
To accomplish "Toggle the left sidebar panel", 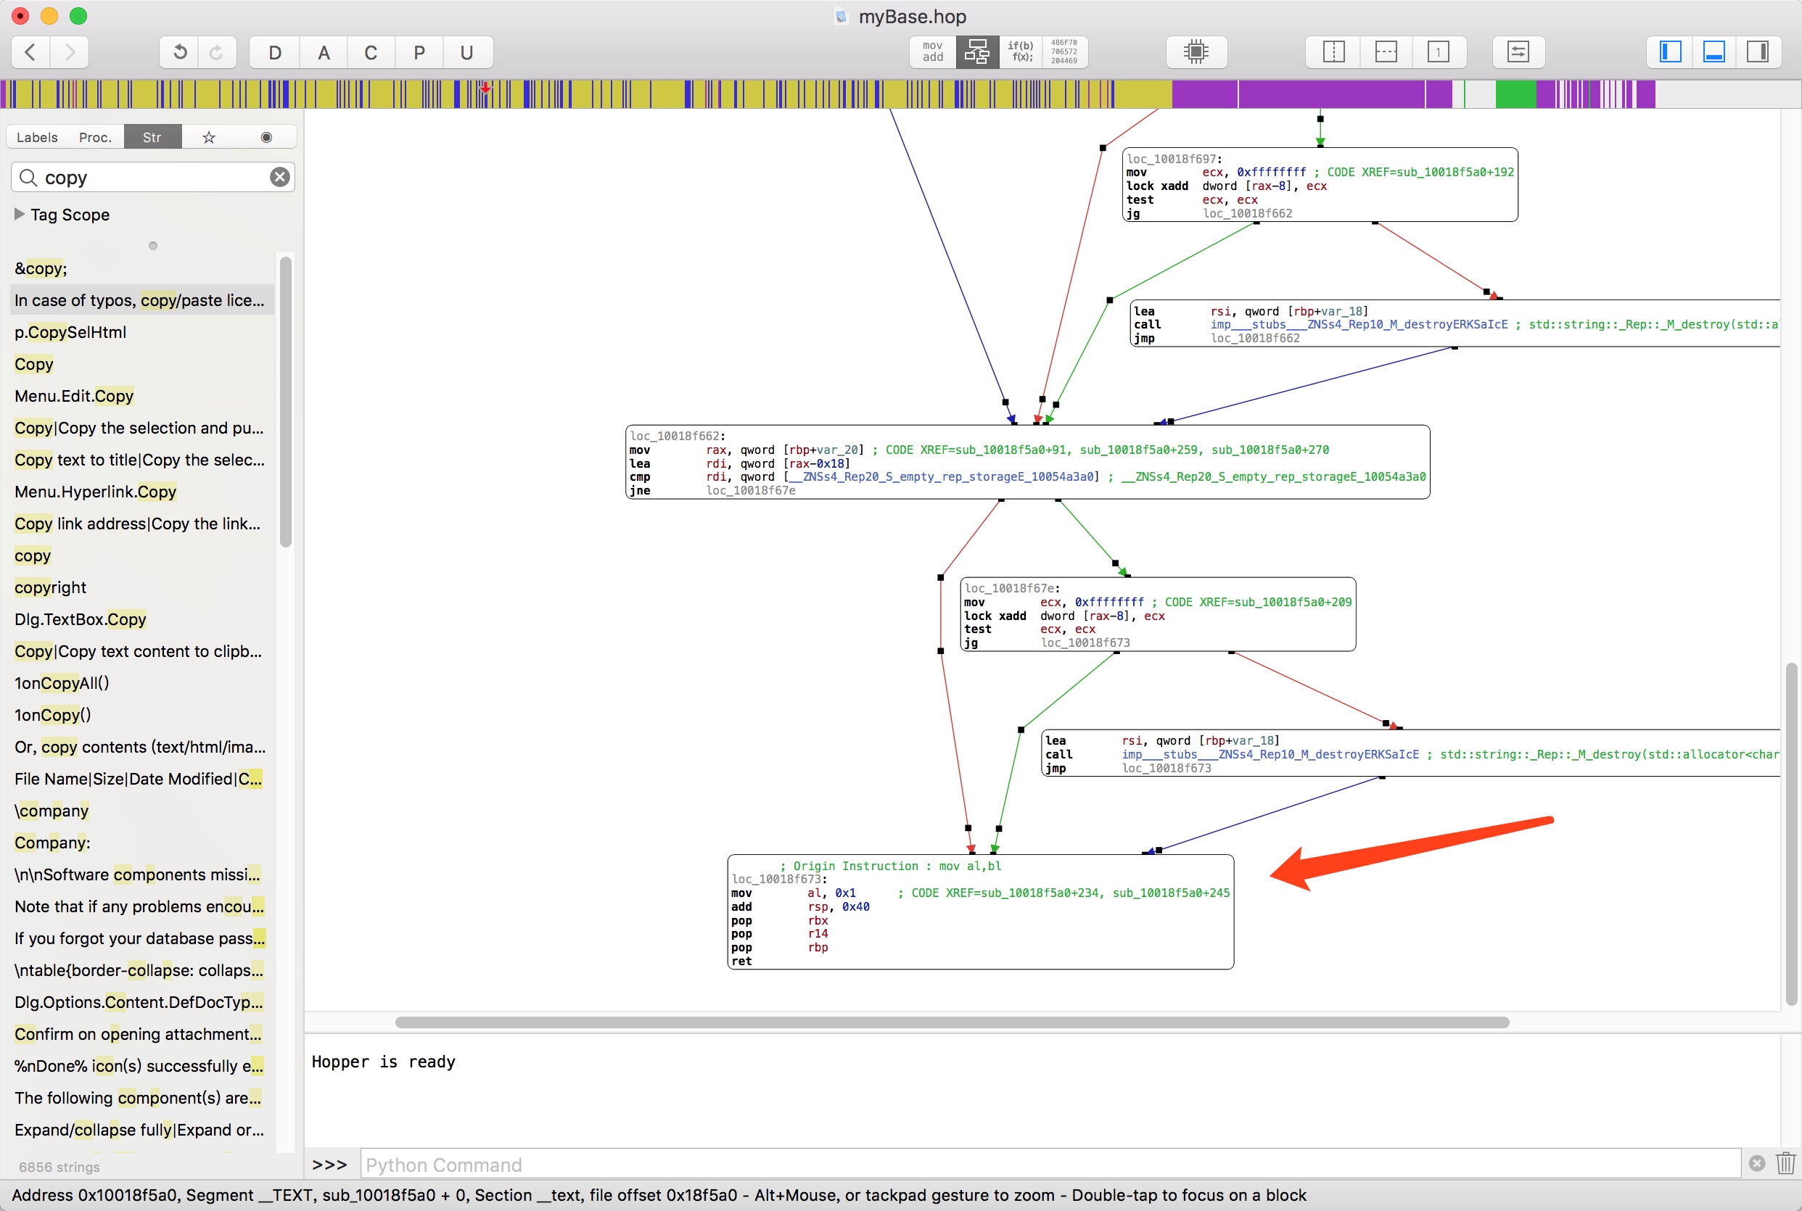I will click(1670, 52).
